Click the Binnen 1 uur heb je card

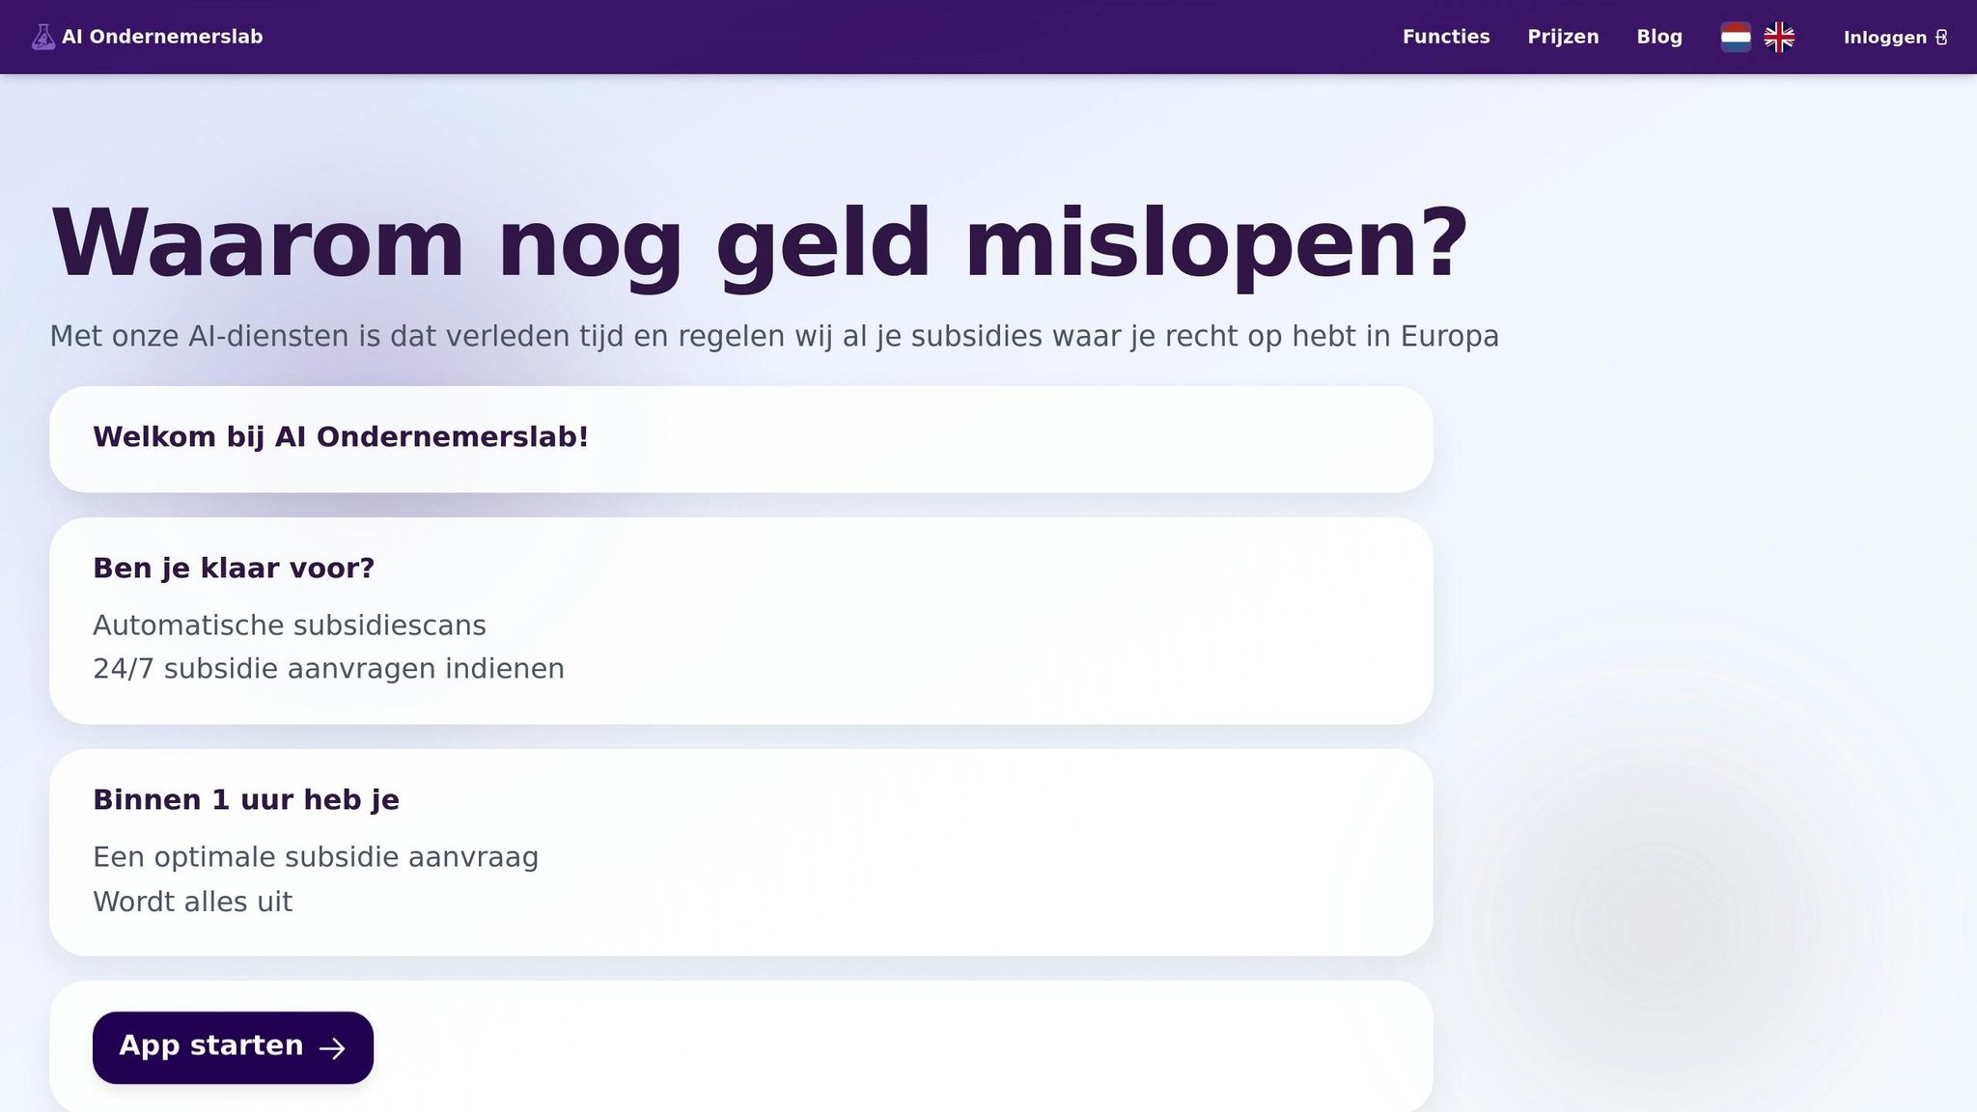coord(741,849)
